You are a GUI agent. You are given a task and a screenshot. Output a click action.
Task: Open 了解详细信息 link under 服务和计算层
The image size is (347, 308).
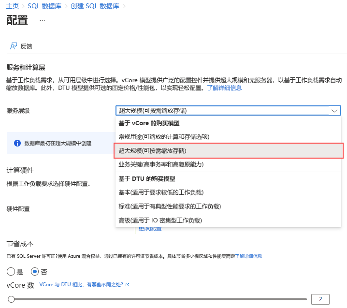[x=224, y=88]
